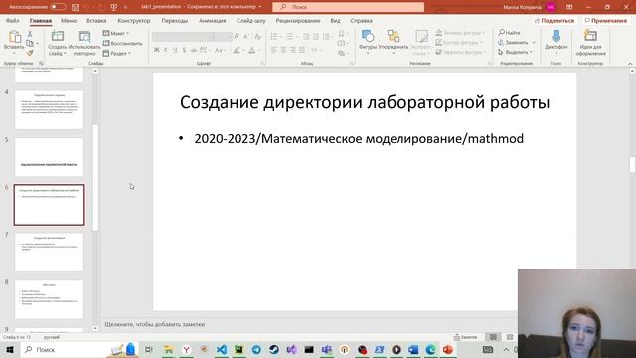Select slide 8 thumbnail
This screenshot has width=636, height=358.
coord(49,299)
